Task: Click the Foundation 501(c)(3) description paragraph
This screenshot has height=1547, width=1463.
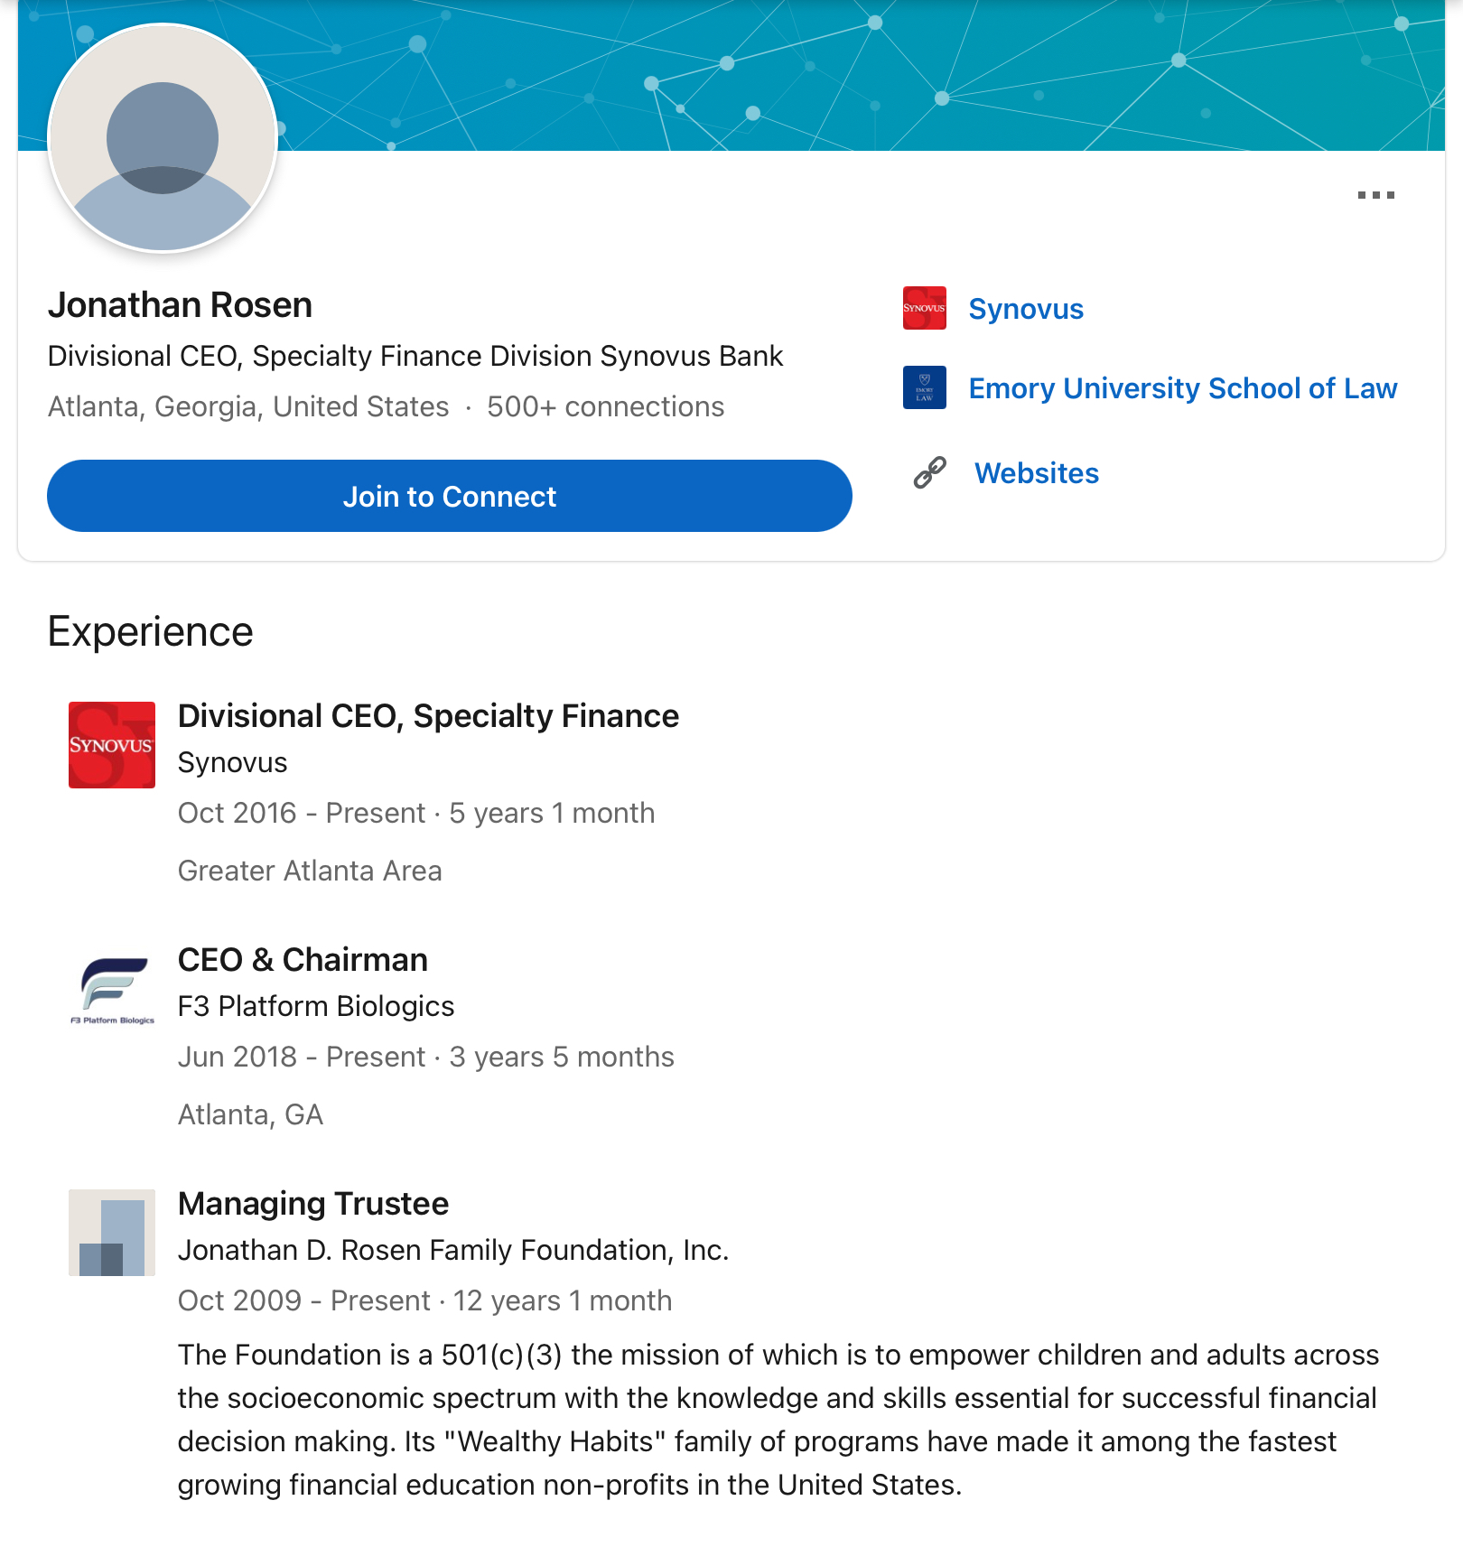Action: coord(778,1420)
